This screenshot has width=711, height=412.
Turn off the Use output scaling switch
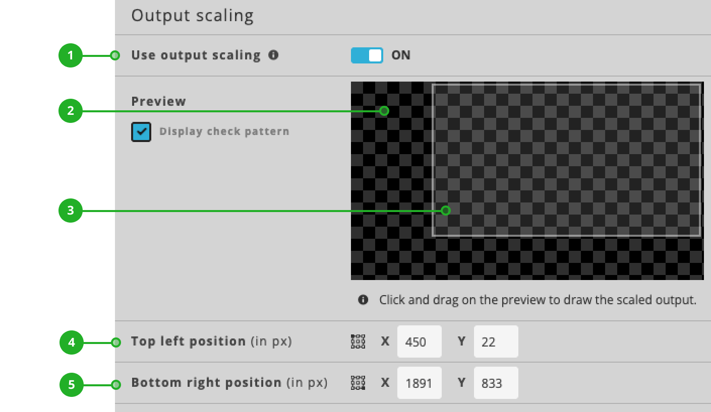tap(367, 55)
